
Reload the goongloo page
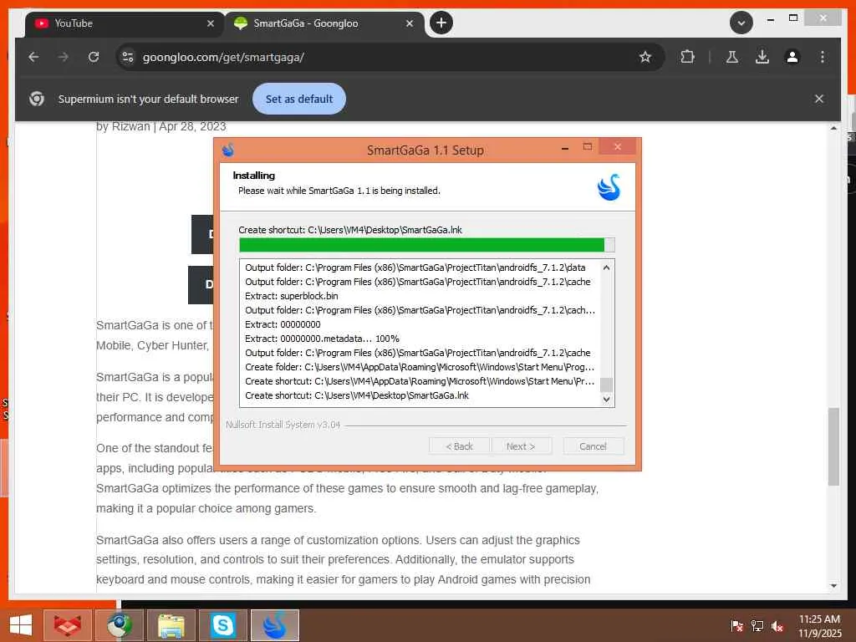click(x=94, y=57)
